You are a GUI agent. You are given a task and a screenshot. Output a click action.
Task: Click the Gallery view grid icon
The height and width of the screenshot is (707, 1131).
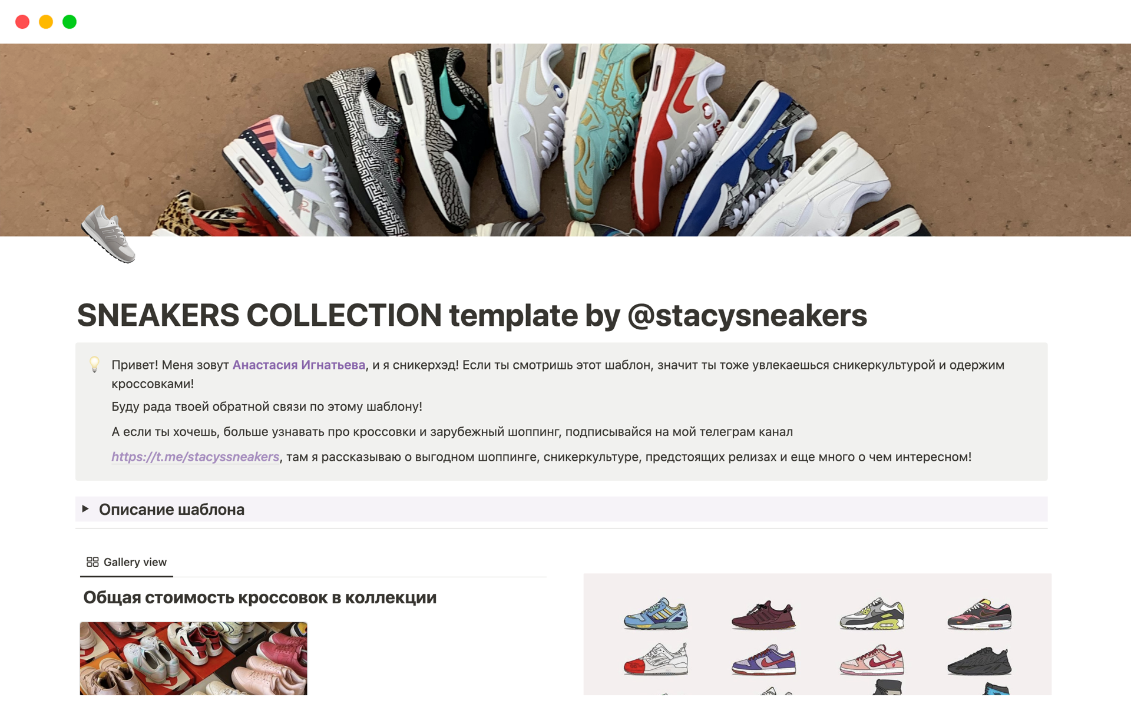coord(92,562)
